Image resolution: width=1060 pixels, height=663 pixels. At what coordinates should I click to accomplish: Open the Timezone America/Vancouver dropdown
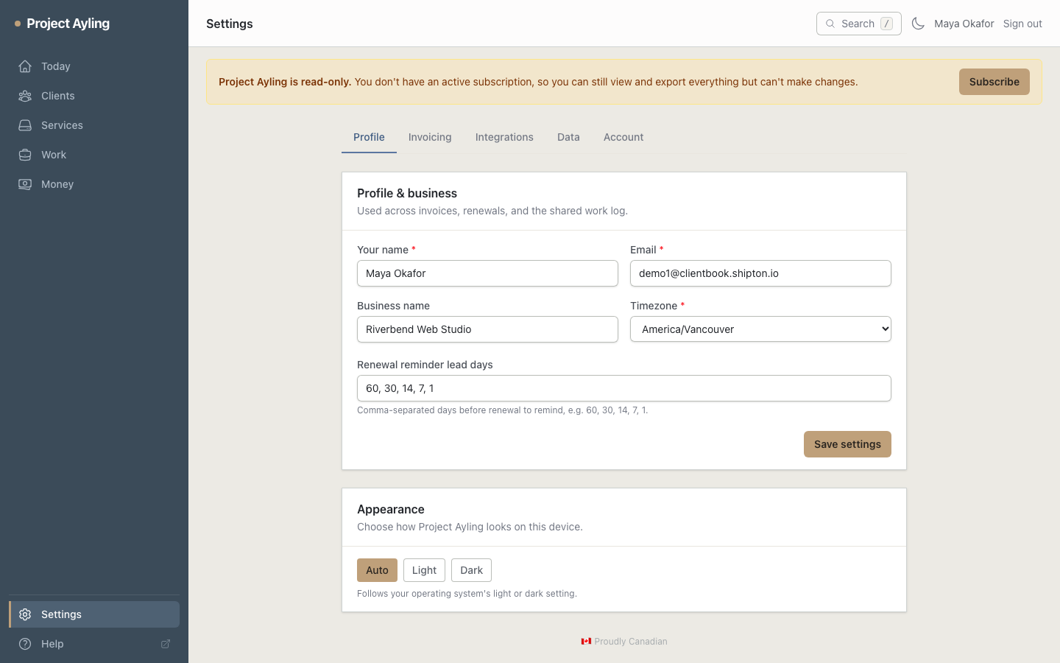[760, 329]
